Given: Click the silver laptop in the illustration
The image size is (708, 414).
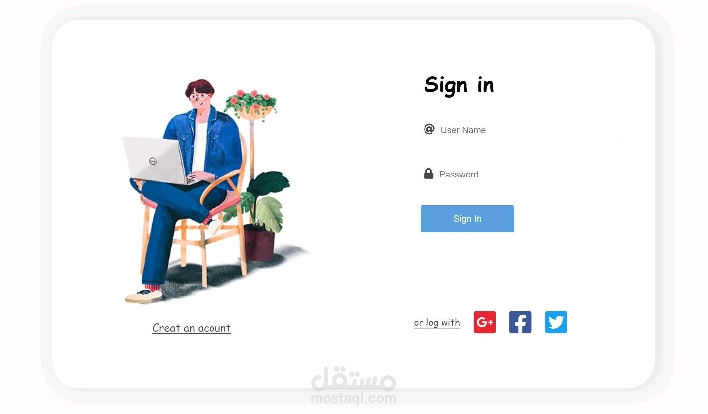Looking at the screenshot, I should pos(155,161).
